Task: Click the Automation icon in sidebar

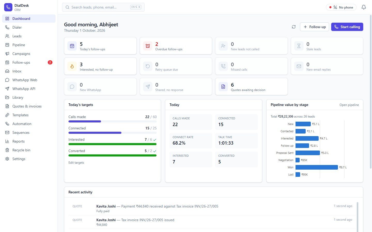Action: click(x=7, y=124)
